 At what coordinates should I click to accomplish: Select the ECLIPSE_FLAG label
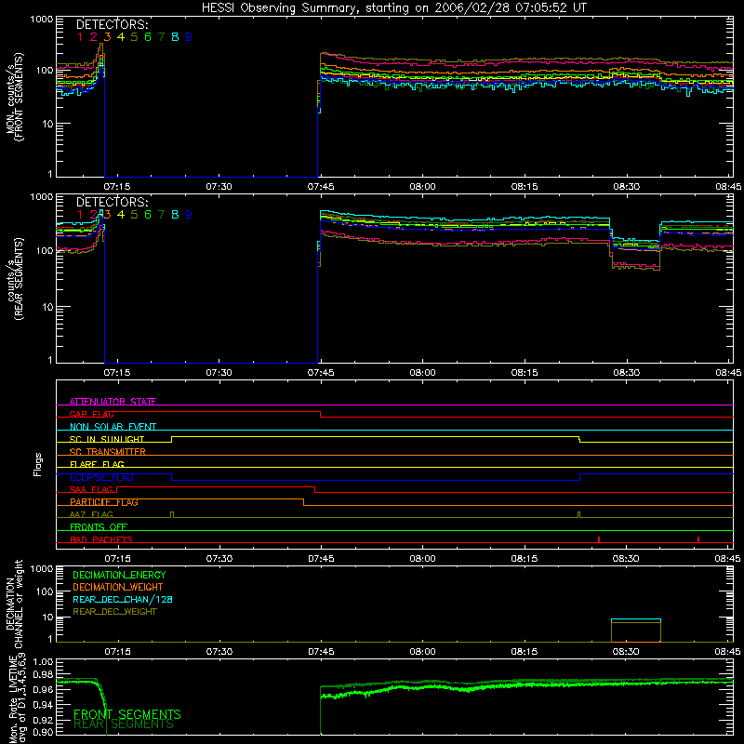(x=101, y=477)
